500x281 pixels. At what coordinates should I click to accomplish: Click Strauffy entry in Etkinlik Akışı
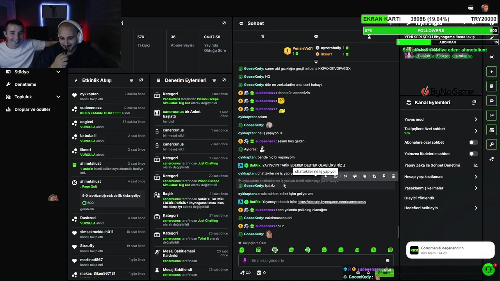click(109, 248)
